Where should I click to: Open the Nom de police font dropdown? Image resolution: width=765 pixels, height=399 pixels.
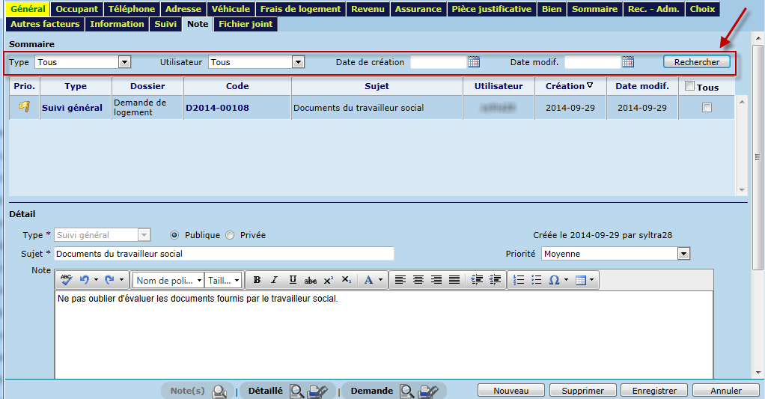(168, 280)
